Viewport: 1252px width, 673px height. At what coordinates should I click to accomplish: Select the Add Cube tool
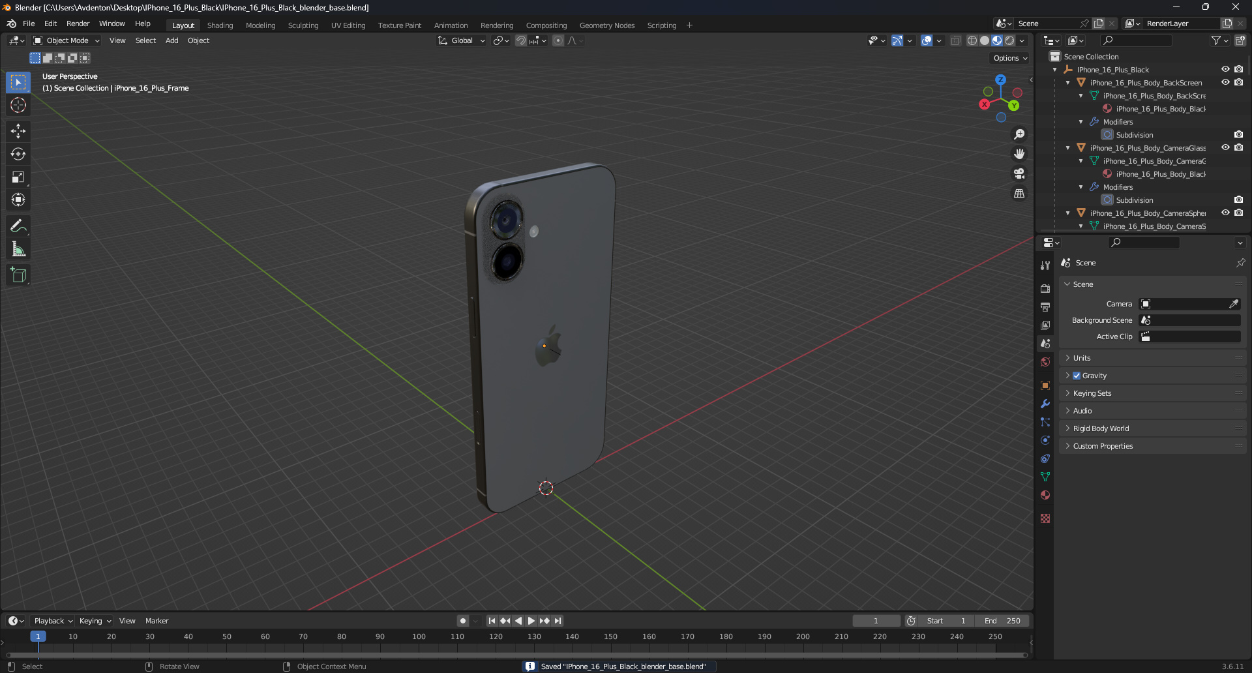tap(18, 275)
